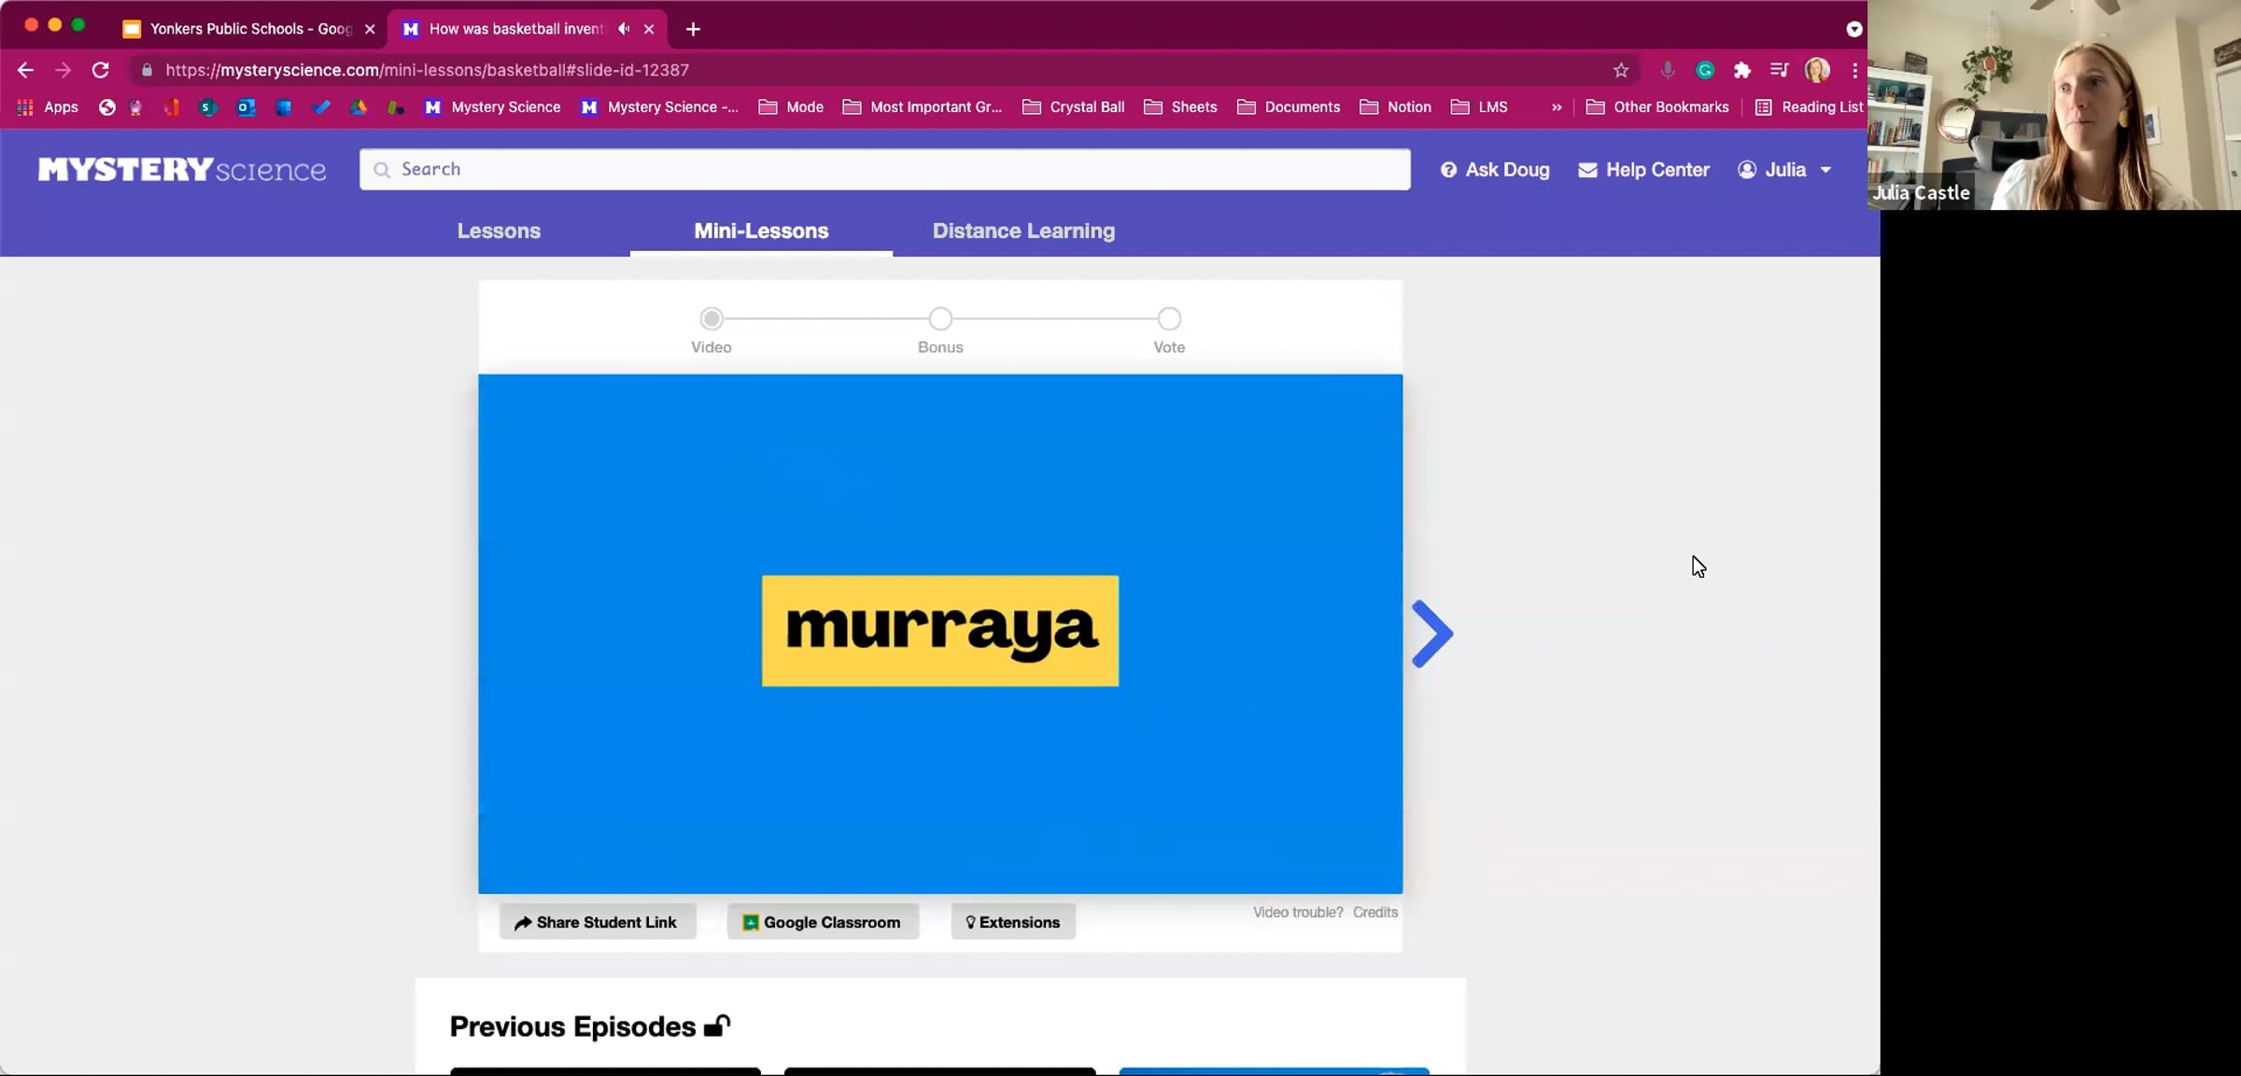Open the Distance Learning tab
The image size is (2241, 1076).
coord(1023,231)
